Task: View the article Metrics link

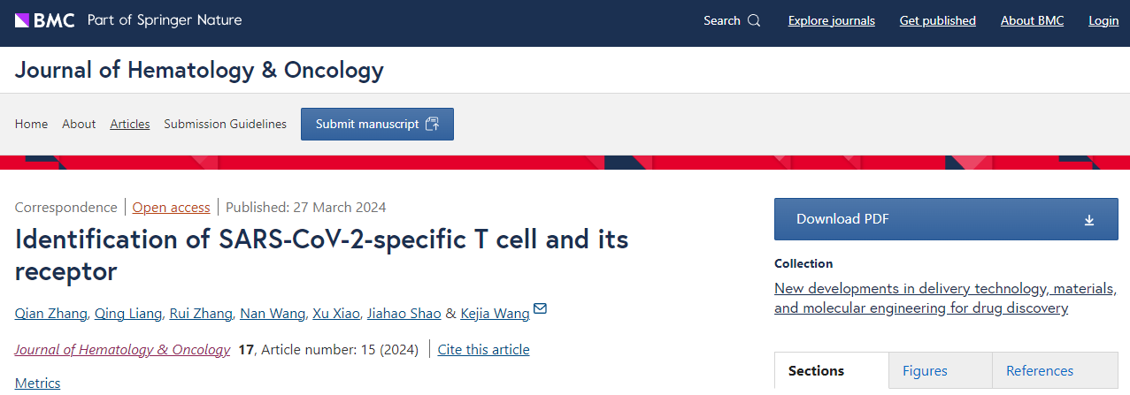Action: 38,383
